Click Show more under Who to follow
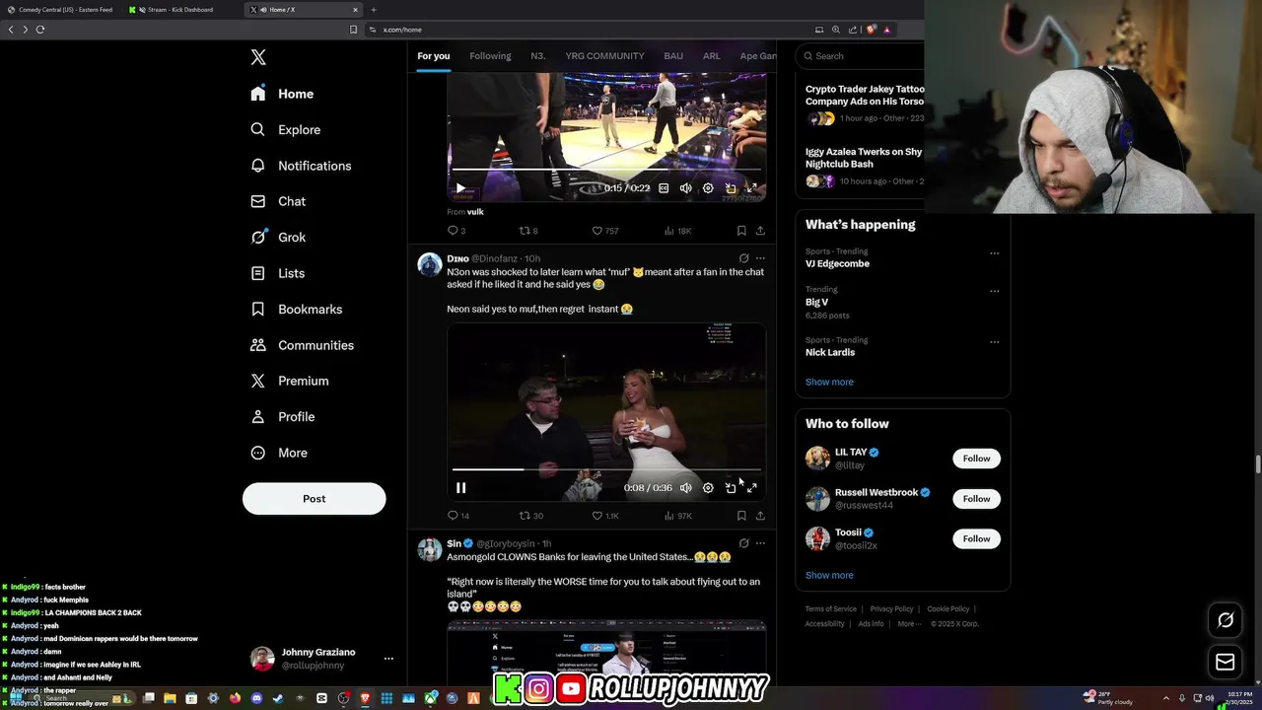1262x710 pixels. (829, 575)
